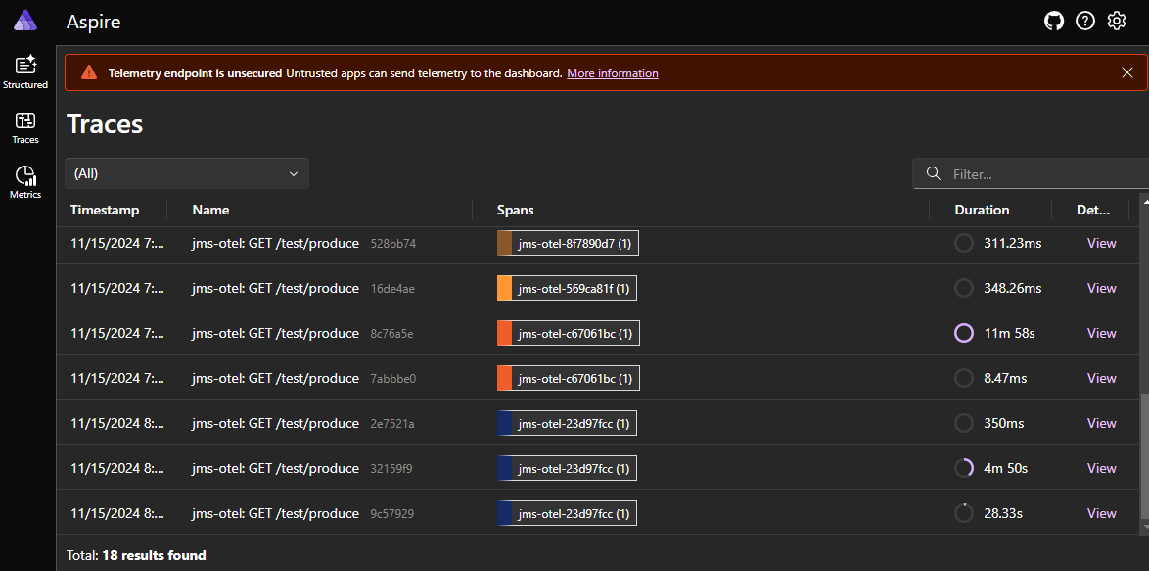Screen dimensions: 1149x571
Task: View details for trace 528bb74
Action: tap(1101, 243)
